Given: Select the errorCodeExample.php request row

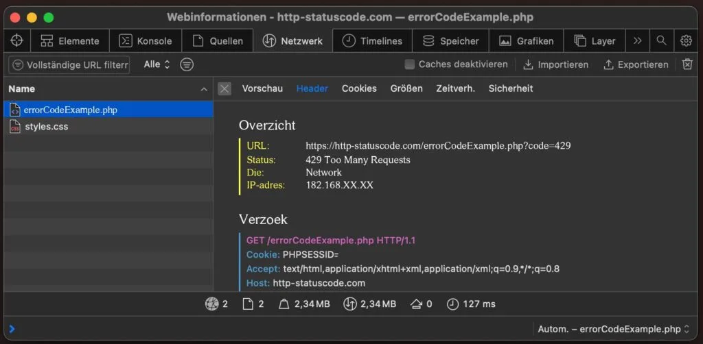Looking at the screenshot, I should click(108, 110).
